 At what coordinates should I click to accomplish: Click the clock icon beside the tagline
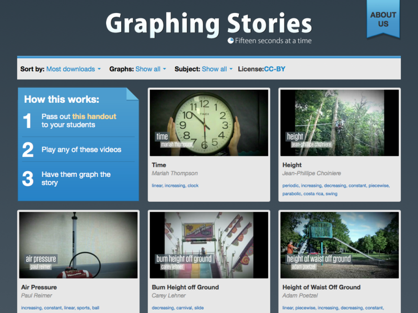(x=230, y=41)
